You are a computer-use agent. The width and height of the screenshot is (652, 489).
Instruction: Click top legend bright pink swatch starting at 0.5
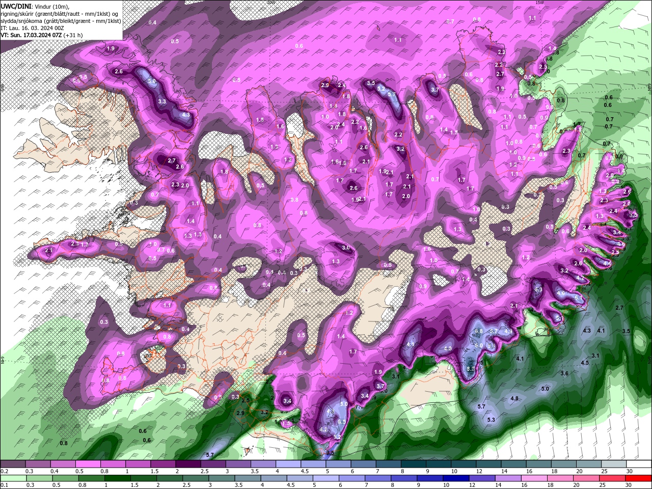click(88, 464)
